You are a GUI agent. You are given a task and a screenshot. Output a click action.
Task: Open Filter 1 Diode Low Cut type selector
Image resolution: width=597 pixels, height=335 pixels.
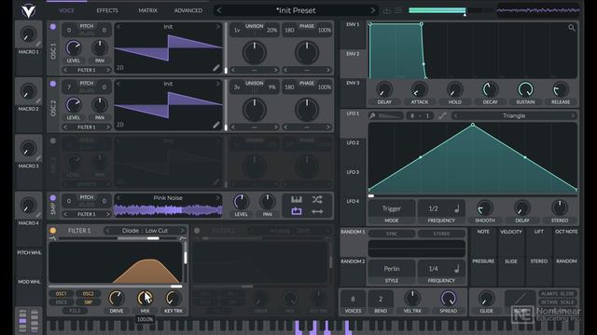tap(145, 231)
